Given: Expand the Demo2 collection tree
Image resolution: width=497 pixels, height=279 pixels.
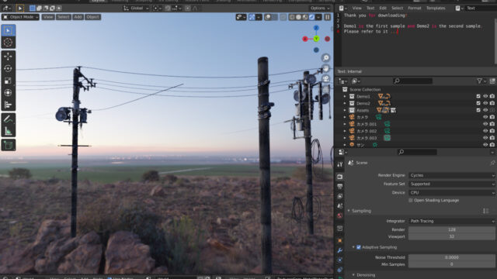Looking at the screenshot, I should 345,103.
